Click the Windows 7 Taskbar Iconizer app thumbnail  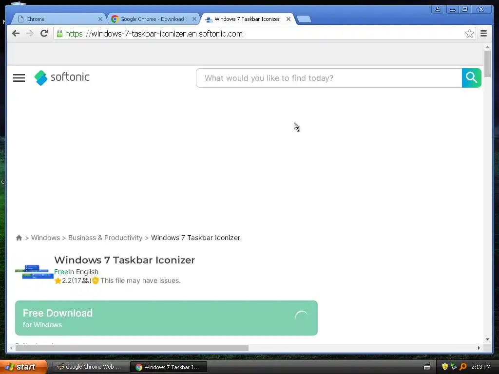[x=35, y=271]
